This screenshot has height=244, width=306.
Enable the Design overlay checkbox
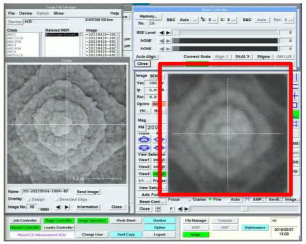(29, 199)
